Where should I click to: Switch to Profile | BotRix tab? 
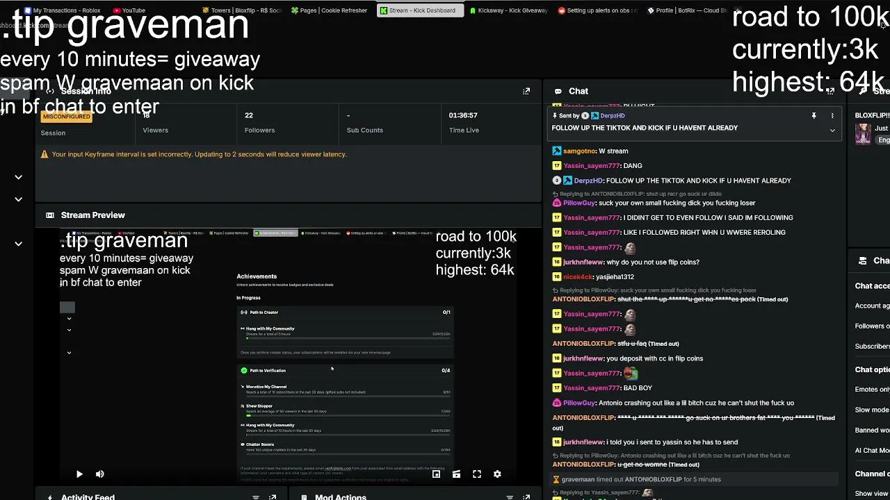pos(687,10)
